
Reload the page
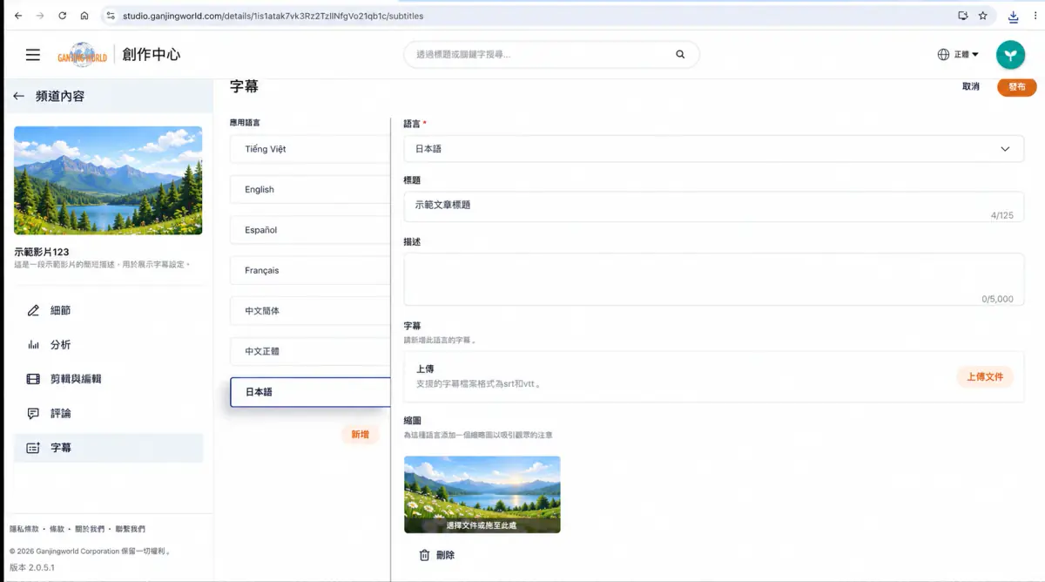[x=62, y=16]
